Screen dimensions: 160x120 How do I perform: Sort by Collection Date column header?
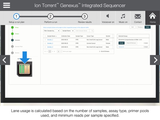click(x=66, y=36)
